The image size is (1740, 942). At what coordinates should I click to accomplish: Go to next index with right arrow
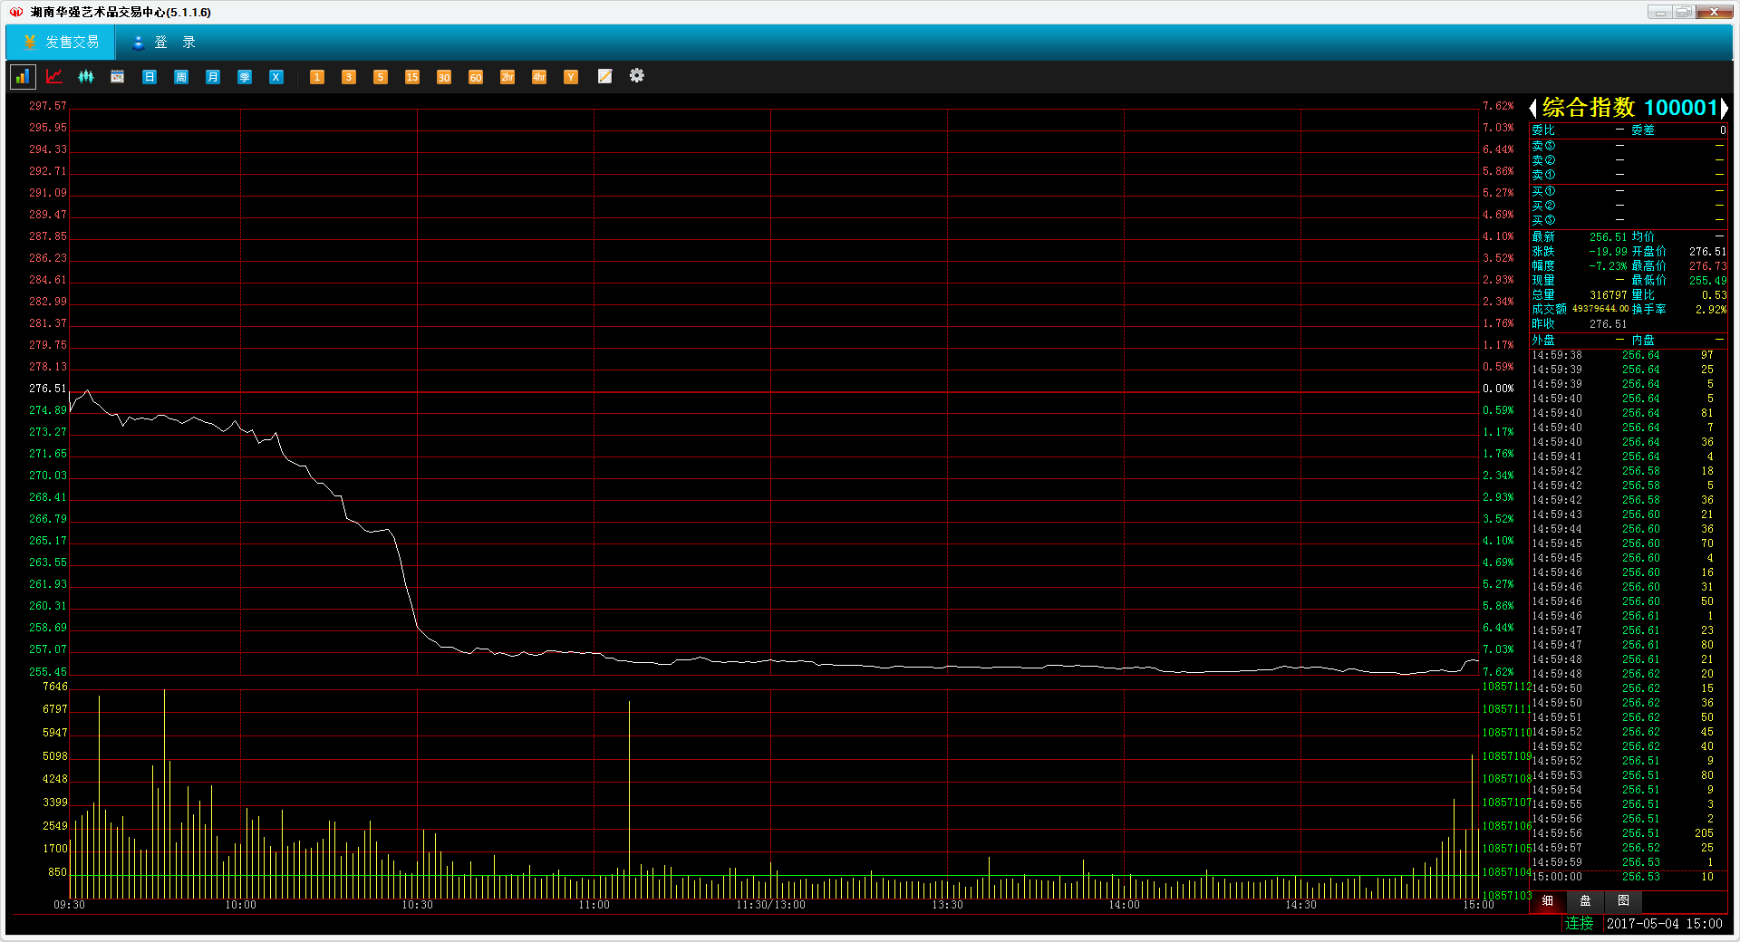[x=1724, y=109]
